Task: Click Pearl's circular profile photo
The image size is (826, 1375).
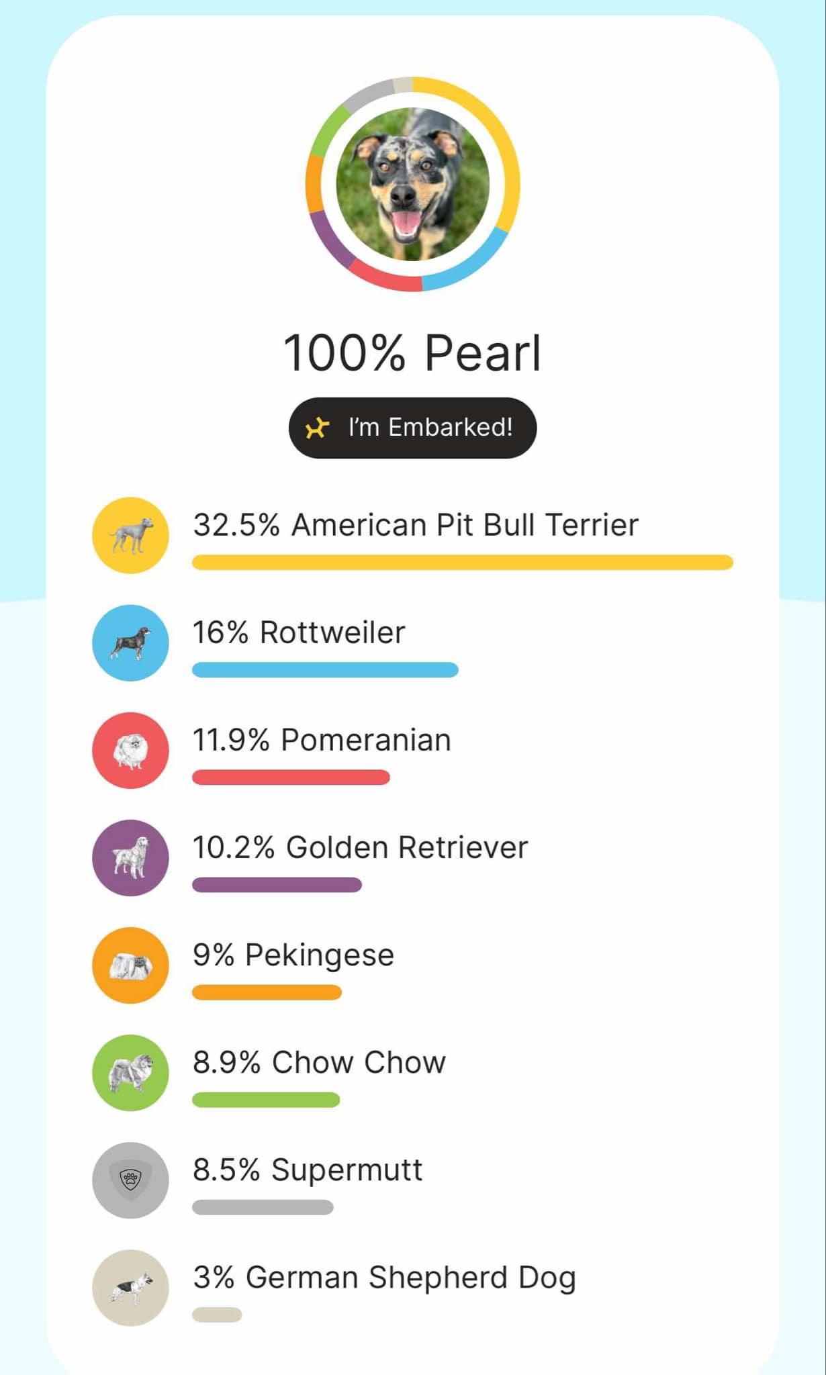Action: point(412,184)
